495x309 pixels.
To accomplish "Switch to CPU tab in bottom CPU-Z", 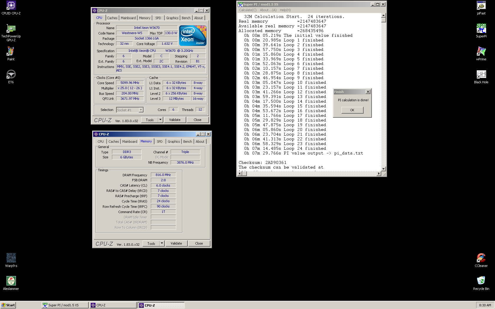I will [x=100, y=142].
